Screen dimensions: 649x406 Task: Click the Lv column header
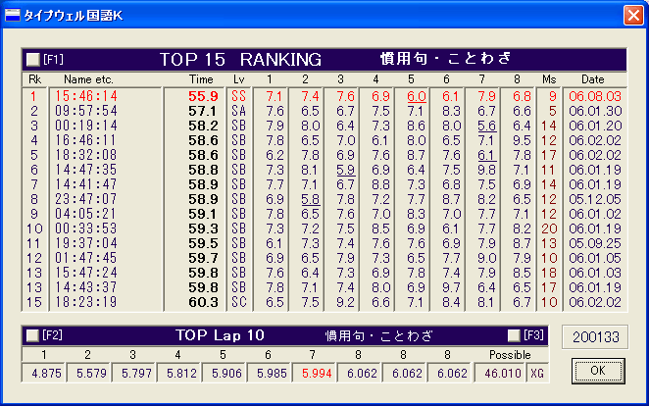point(239,79)
